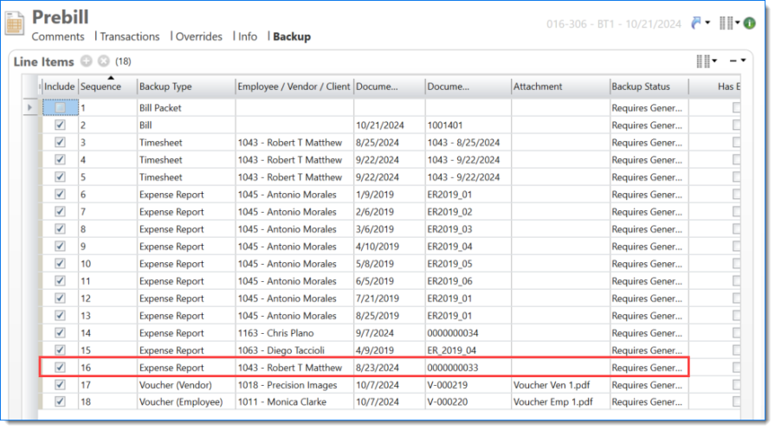This screenshot has height=430, width=775.
Task: Uncheck Include for sequence 16 expense report
Action: point(60,368)
